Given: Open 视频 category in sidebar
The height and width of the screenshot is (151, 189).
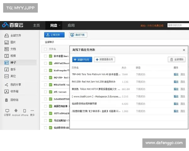Looking at the screenshot, I should (10, 56).
